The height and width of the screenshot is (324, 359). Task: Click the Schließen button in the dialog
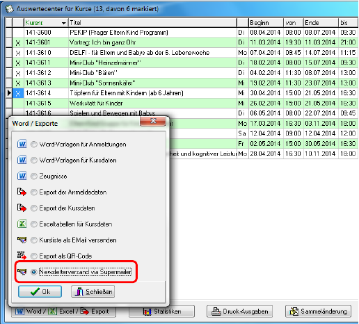[93, 291]
